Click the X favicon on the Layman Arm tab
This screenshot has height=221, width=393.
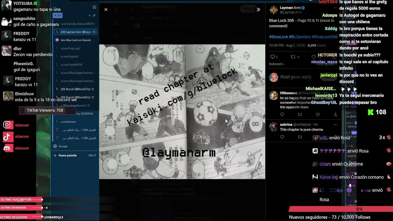pyautogui.click(x=57, y=32)
